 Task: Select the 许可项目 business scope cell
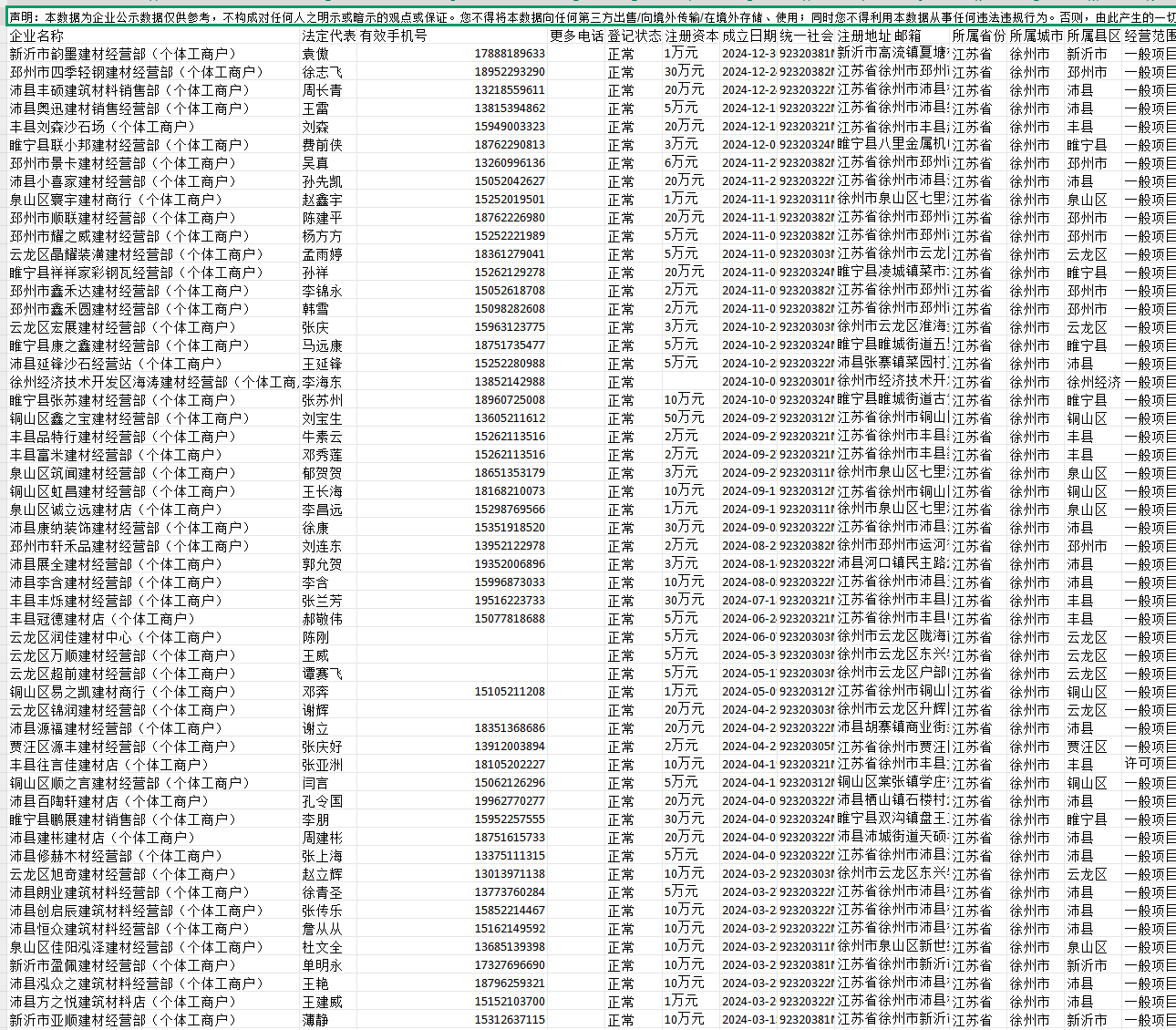click(1149, 765)
